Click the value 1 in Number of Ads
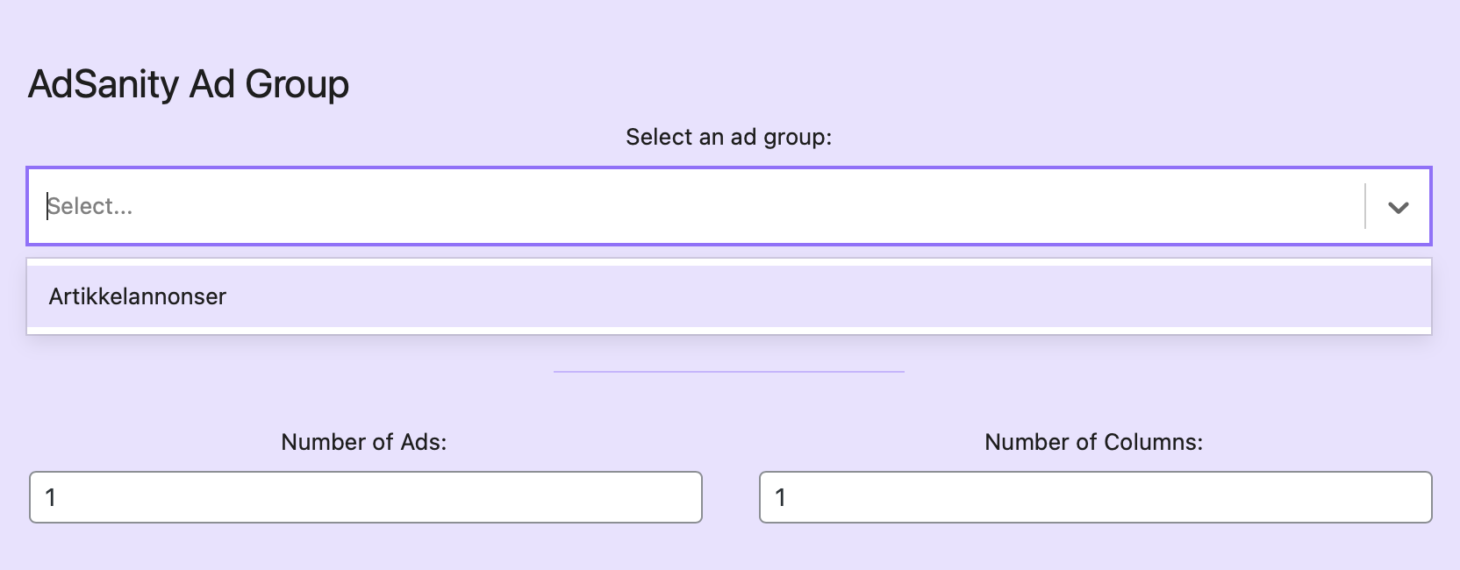The height and width of the screenshot is (570, 1460). (51, 497)
